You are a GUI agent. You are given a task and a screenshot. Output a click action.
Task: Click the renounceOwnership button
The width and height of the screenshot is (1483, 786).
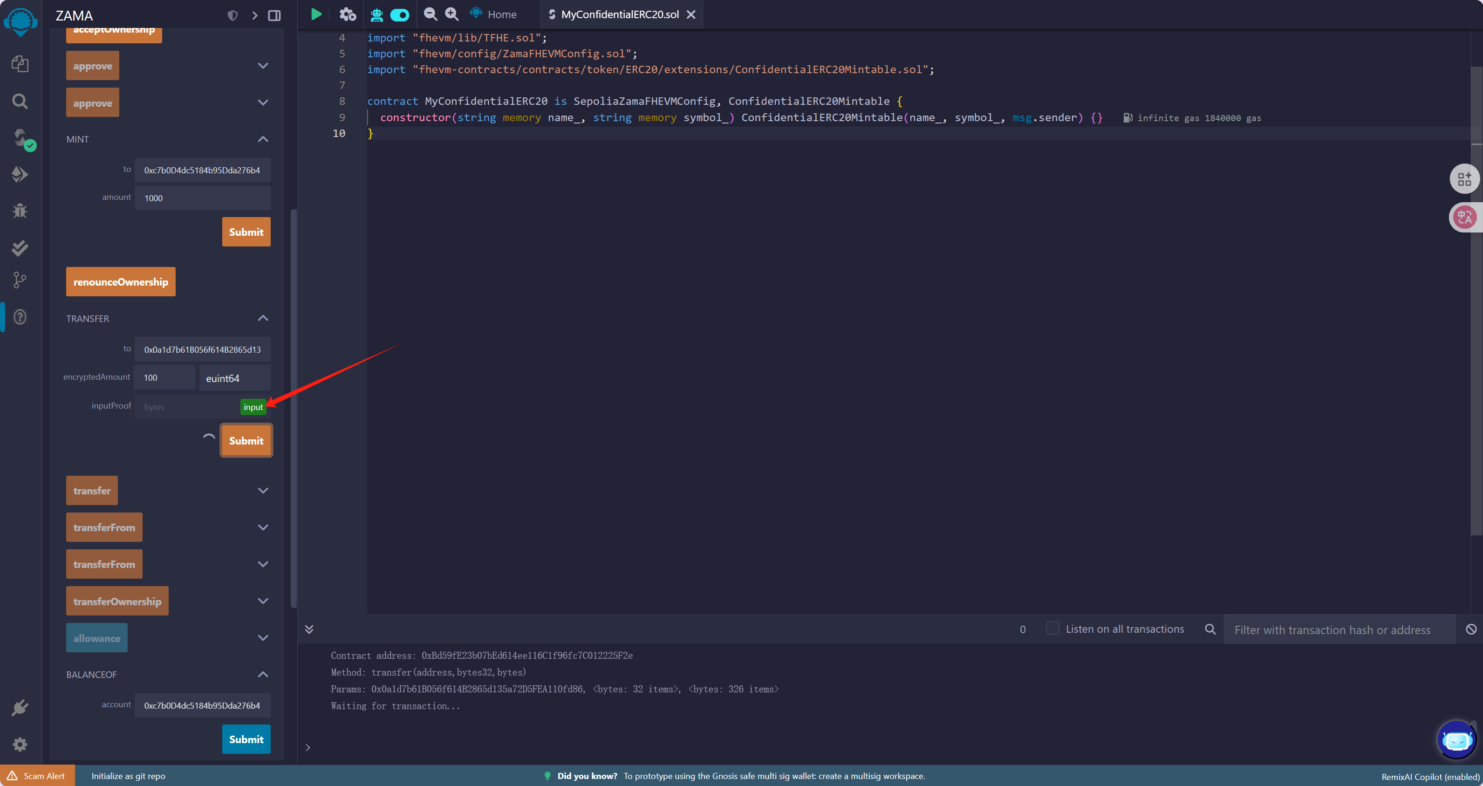(121, 282)
